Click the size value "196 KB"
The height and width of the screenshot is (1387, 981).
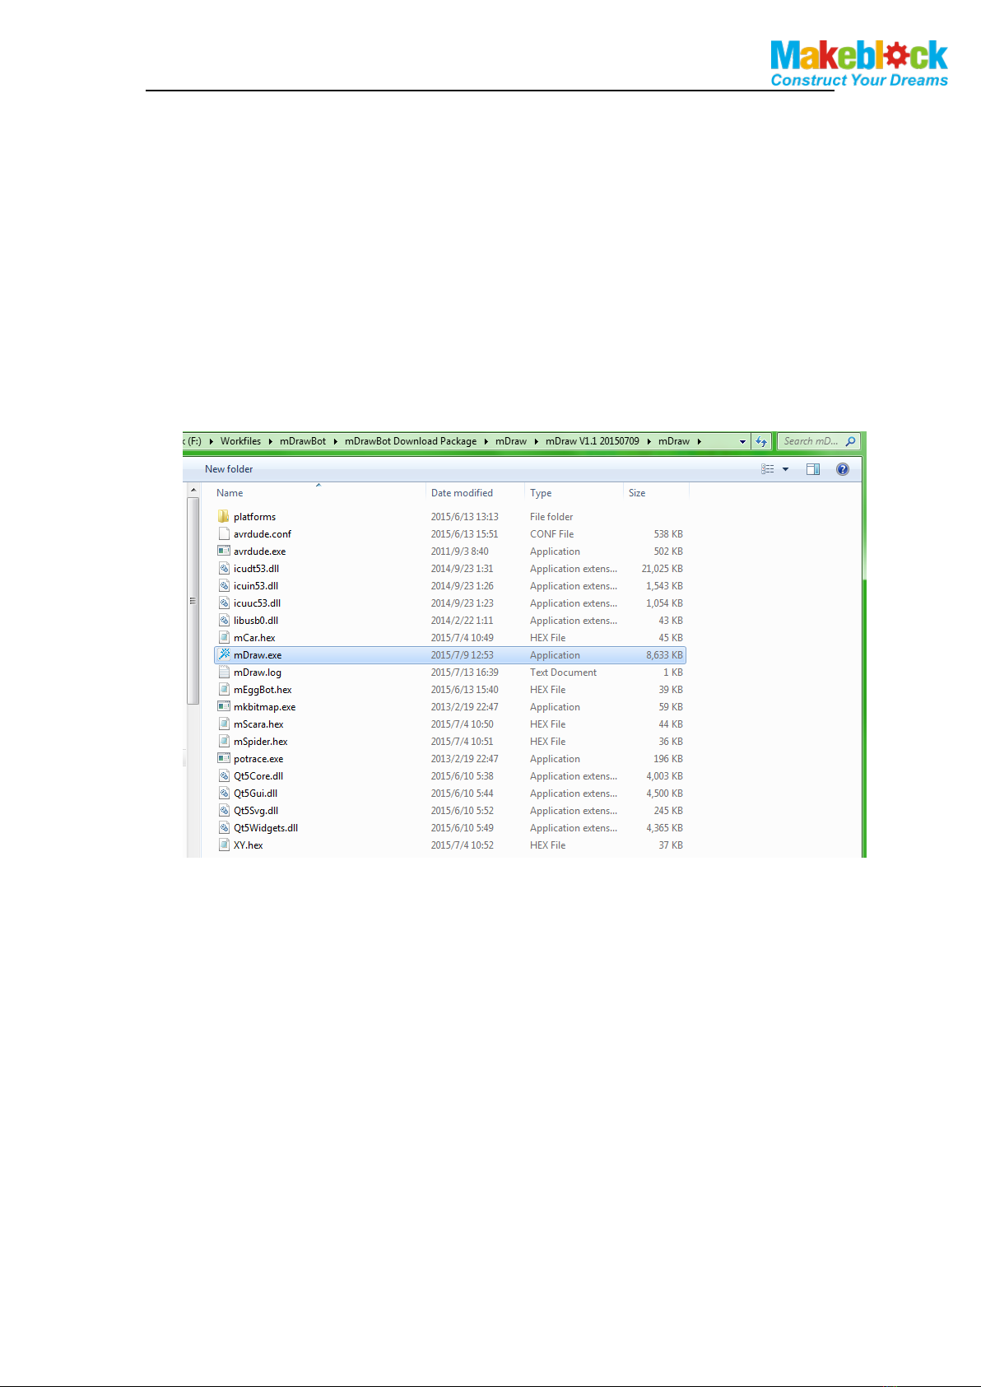click(668, 759)
